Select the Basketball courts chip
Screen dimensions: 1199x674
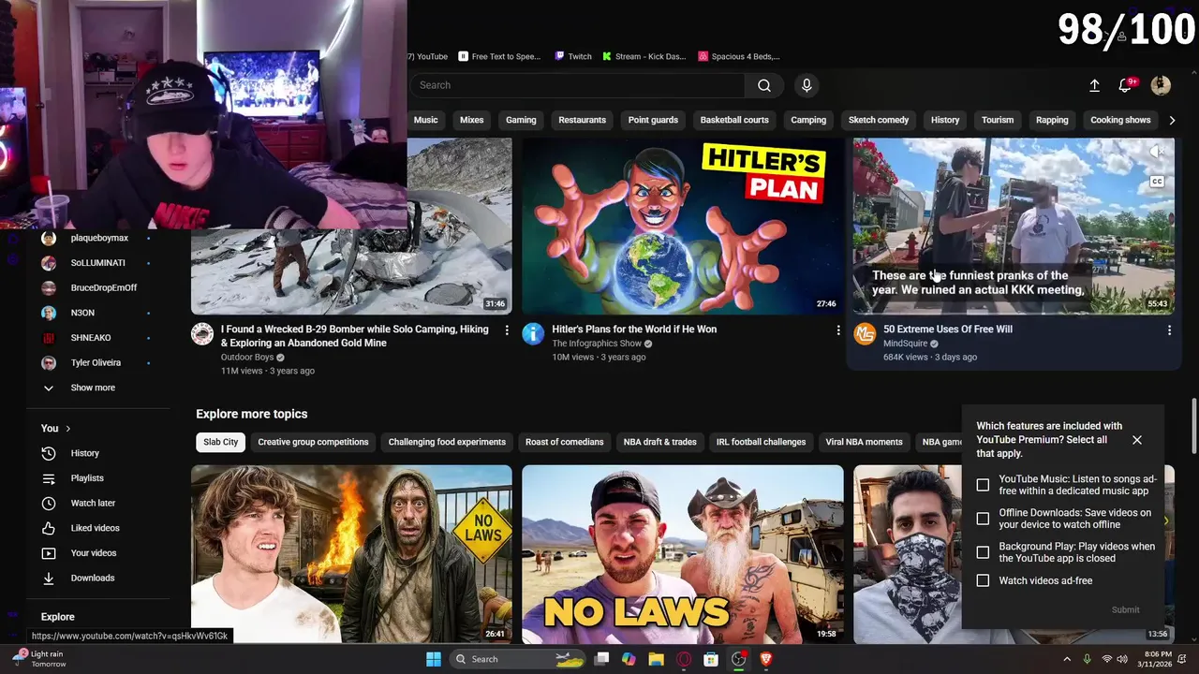(734, 120)
